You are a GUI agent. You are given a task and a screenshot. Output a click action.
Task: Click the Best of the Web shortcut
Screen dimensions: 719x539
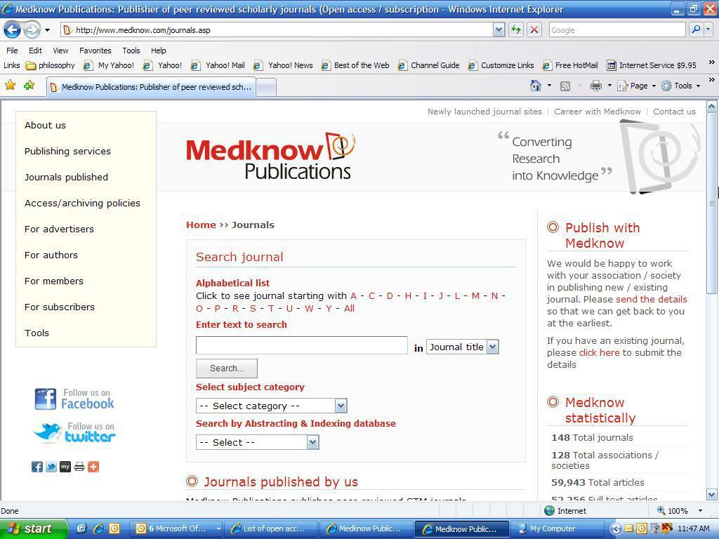click(355, 65)
